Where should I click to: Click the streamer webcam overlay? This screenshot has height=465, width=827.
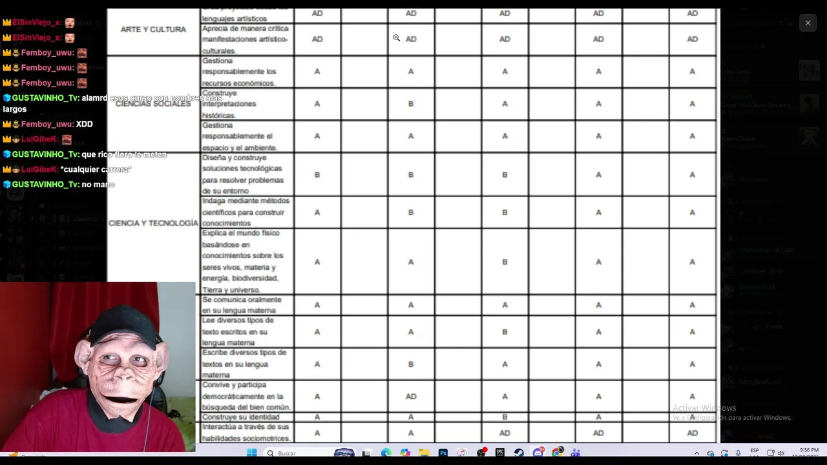click(98, 366)
